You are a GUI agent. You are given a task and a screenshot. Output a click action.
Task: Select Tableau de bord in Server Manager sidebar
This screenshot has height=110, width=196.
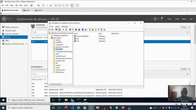point(12,27)
